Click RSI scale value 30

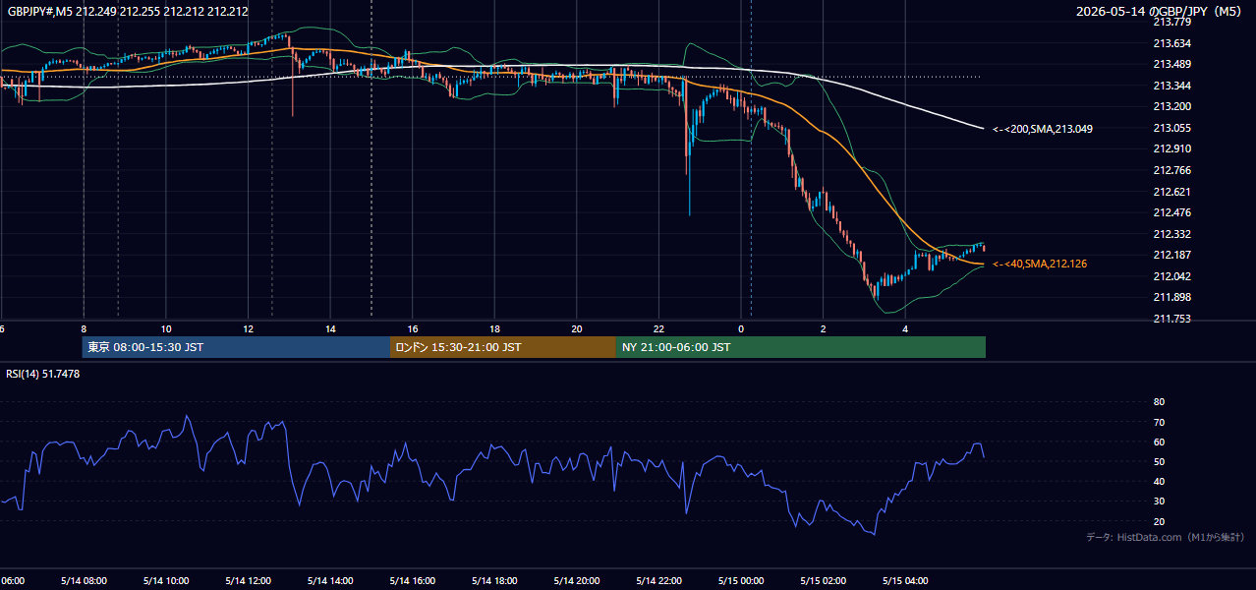tap(1159, 501)
